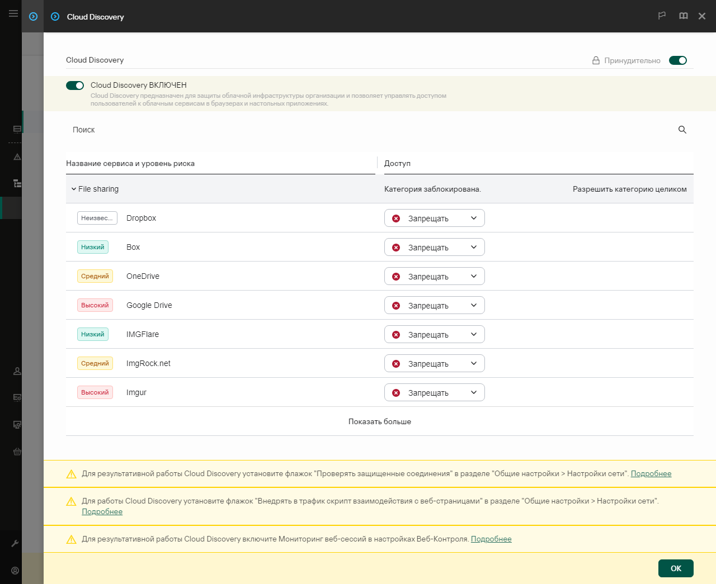Viewport: 716px width, 584px height.
Task: Open the flag notifications icon in the title bar
Action: [x=662, y=16]
